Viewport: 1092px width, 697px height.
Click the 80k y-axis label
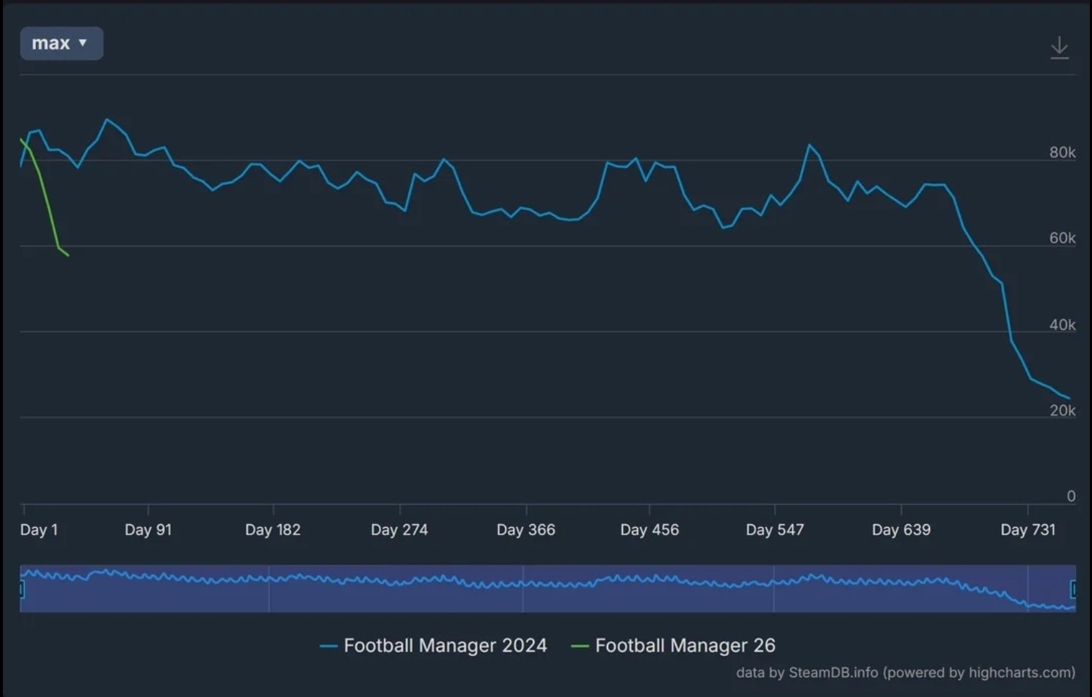tap(1062, 152)
